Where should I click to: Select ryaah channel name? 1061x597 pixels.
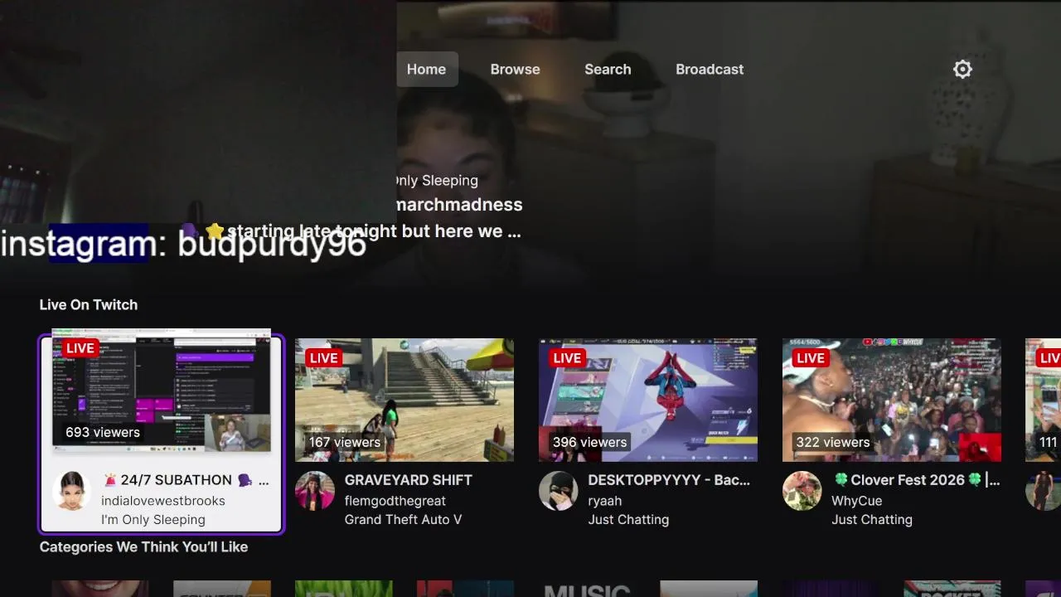tap(605, 501)
